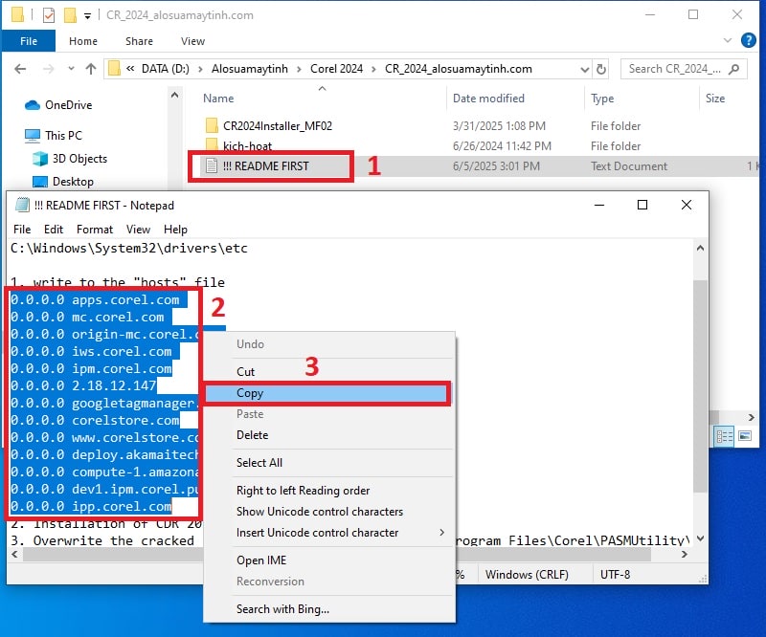Minimize the Notepad window
766x637 pixels.
click(x=599, y=205)
